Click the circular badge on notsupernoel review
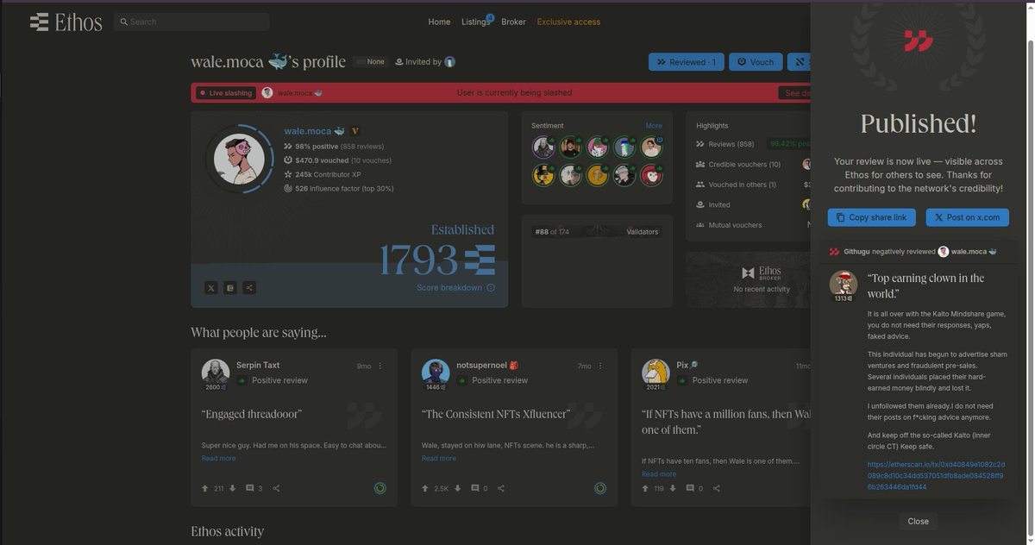Image resolution: width=1035 pixels, height=545 pixels. pos(599,488)
